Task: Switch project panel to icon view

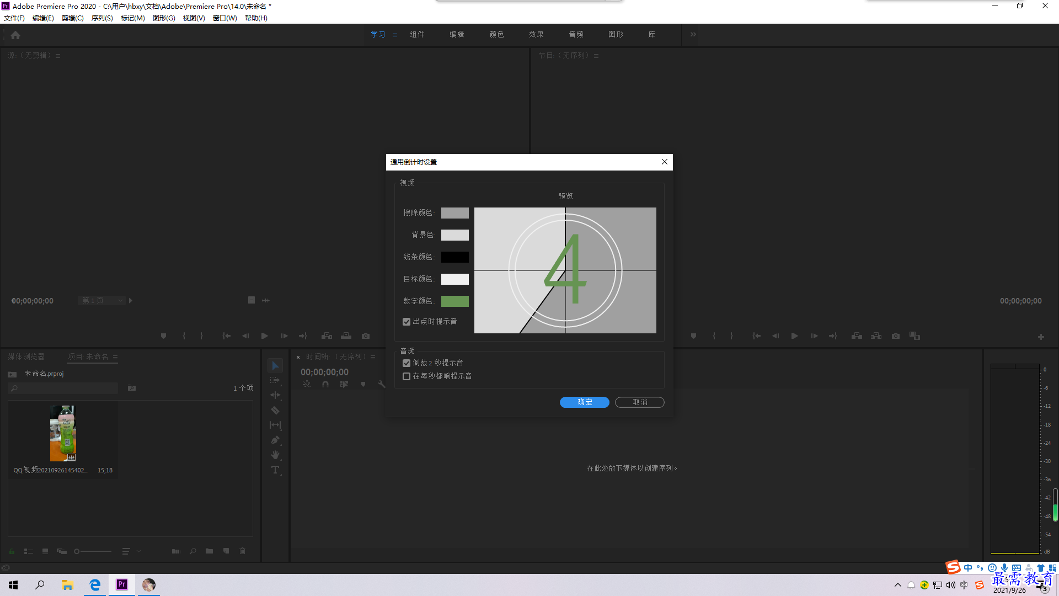Action: pos(45,551)
